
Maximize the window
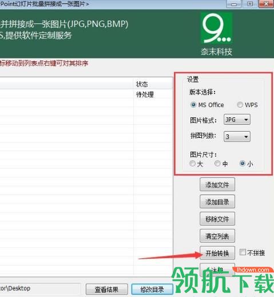pos(250,4)
